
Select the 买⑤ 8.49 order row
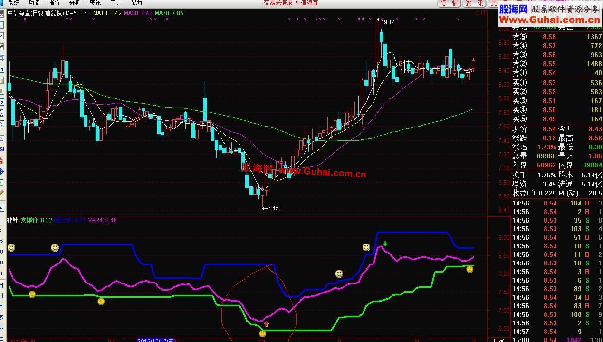click(557, 119)
